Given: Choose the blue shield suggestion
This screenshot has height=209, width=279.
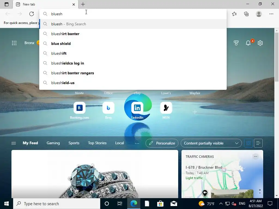Looking at the screenshot, I should 133,44.
